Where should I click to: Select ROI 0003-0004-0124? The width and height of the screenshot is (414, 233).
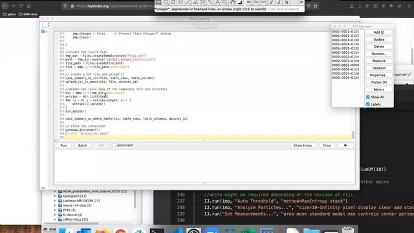point(345,78)
